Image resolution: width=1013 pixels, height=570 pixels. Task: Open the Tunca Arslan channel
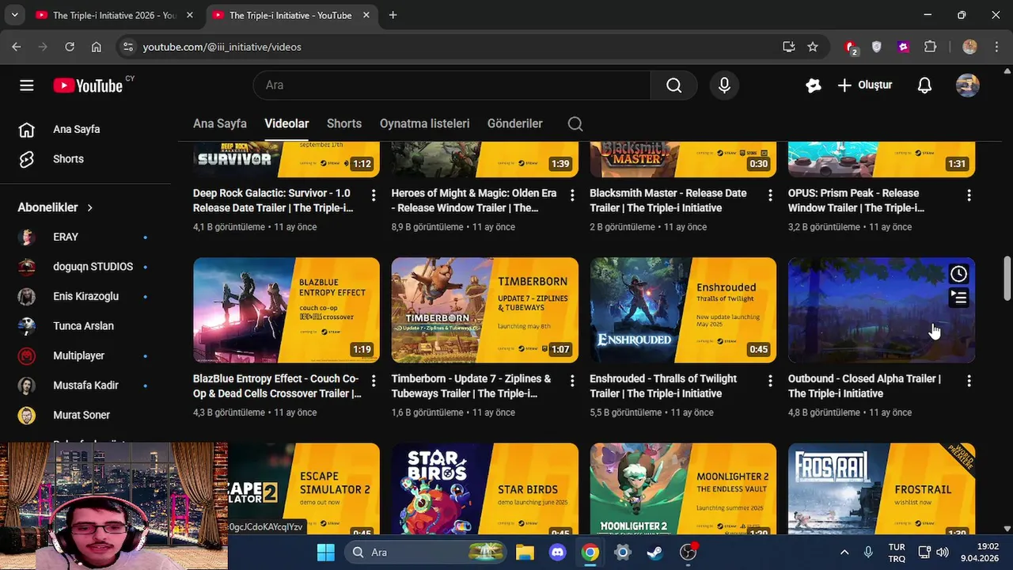(82, 326)
